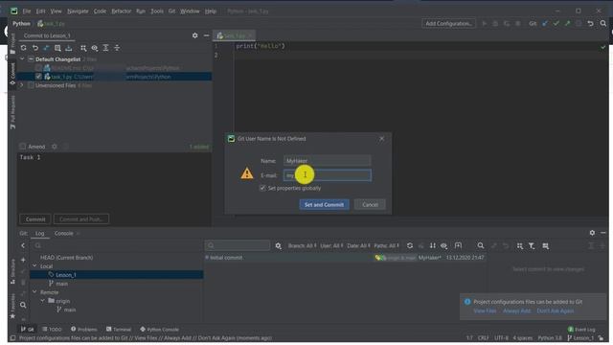
Task: Click the Git log Find magnifier icon
Action: (x=481, y=245)
